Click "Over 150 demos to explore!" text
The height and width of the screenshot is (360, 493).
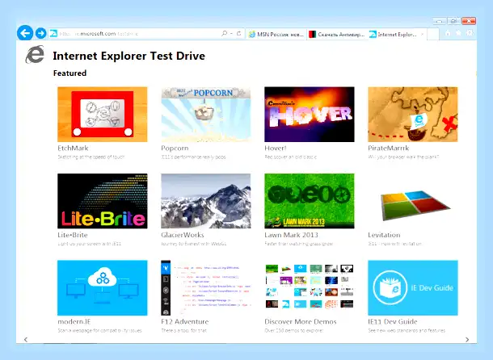coord(293,330)
